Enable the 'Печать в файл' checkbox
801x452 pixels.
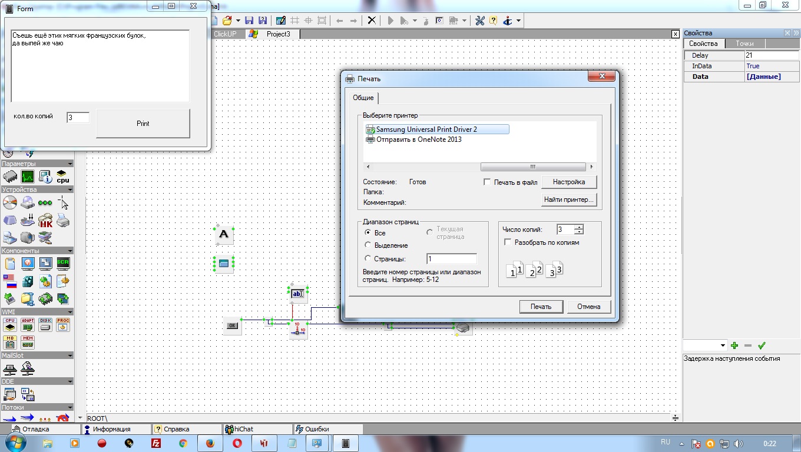(487, 182)
